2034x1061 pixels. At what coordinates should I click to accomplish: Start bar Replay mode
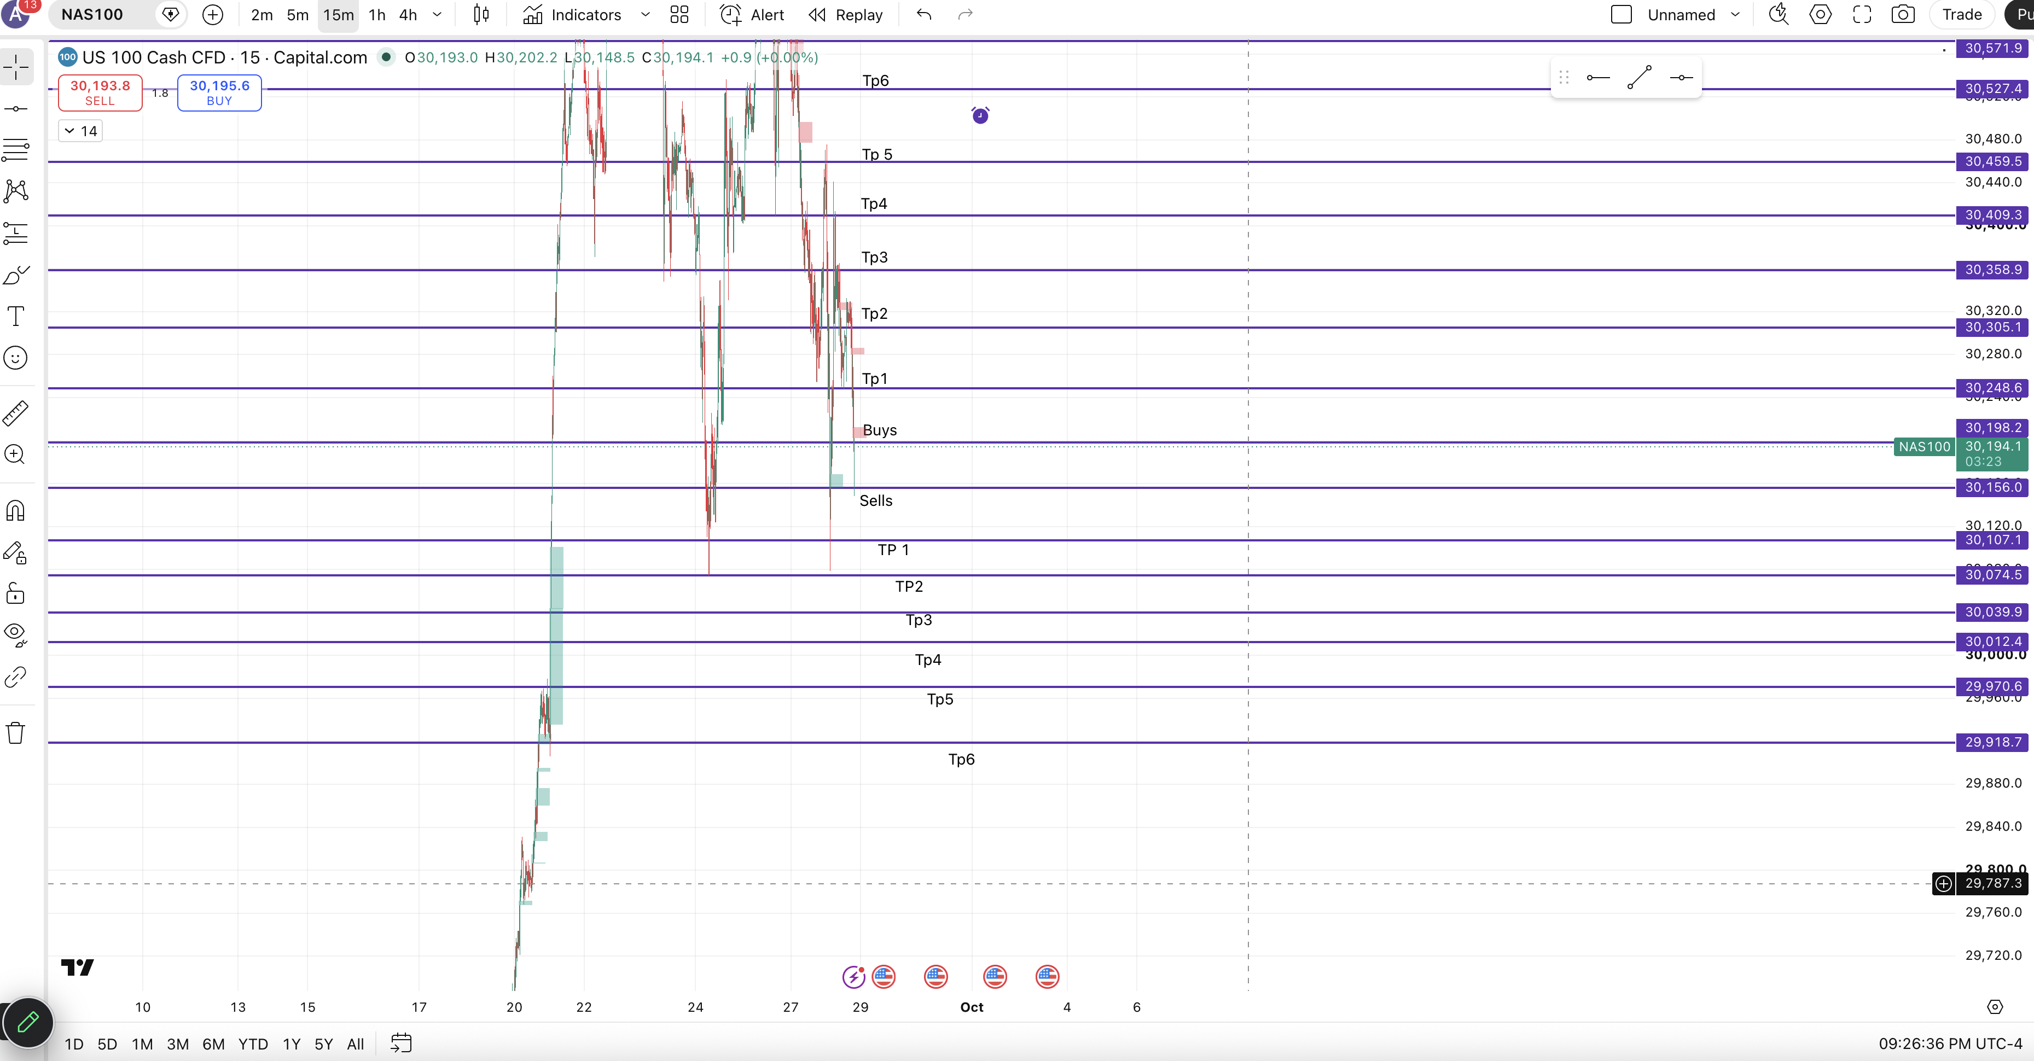[x=846, y=14]
